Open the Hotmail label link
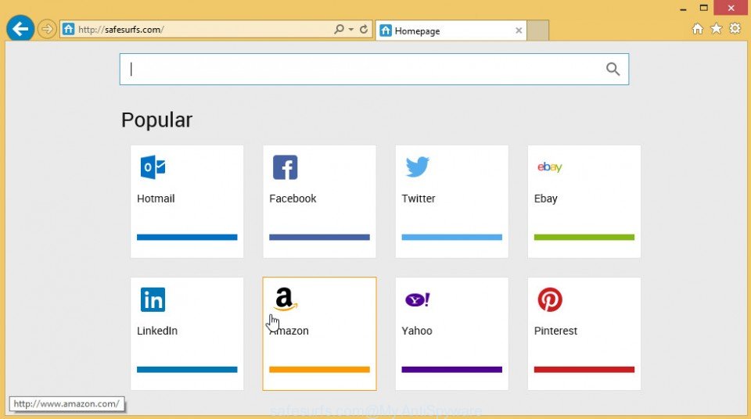Screen dimensions: 751x419 point(156,199)
